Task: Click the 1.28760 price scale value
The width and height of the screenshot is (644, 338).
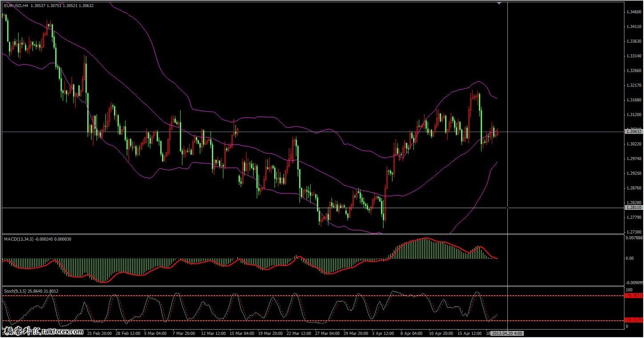Action: pyautogui.click(x=634, y=188)
